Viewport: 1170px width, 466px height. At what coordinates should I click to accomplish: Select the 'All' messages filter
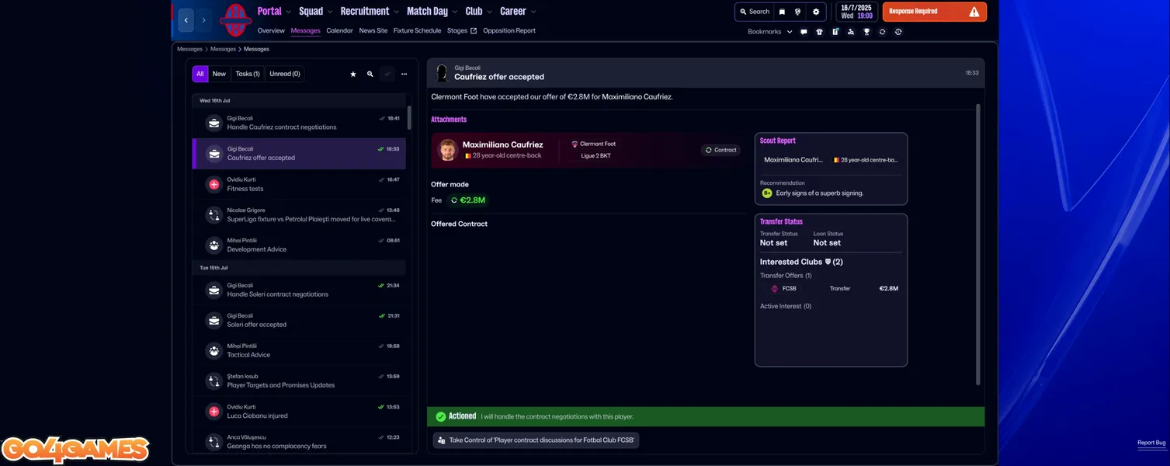pos(200,74)
